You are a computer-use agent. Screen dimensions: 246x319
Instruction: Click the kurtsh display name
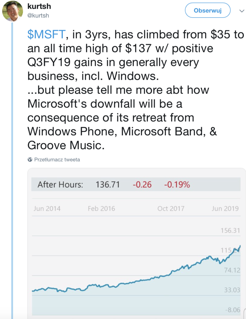click(x=39, y=6)
